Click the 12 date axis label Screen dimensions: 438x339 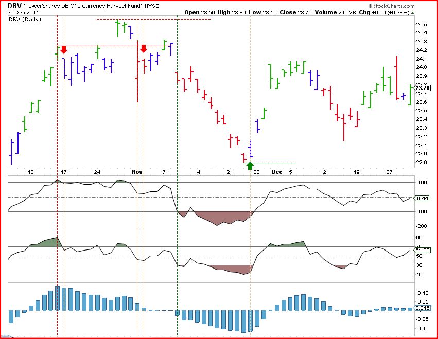click(323, 172)
